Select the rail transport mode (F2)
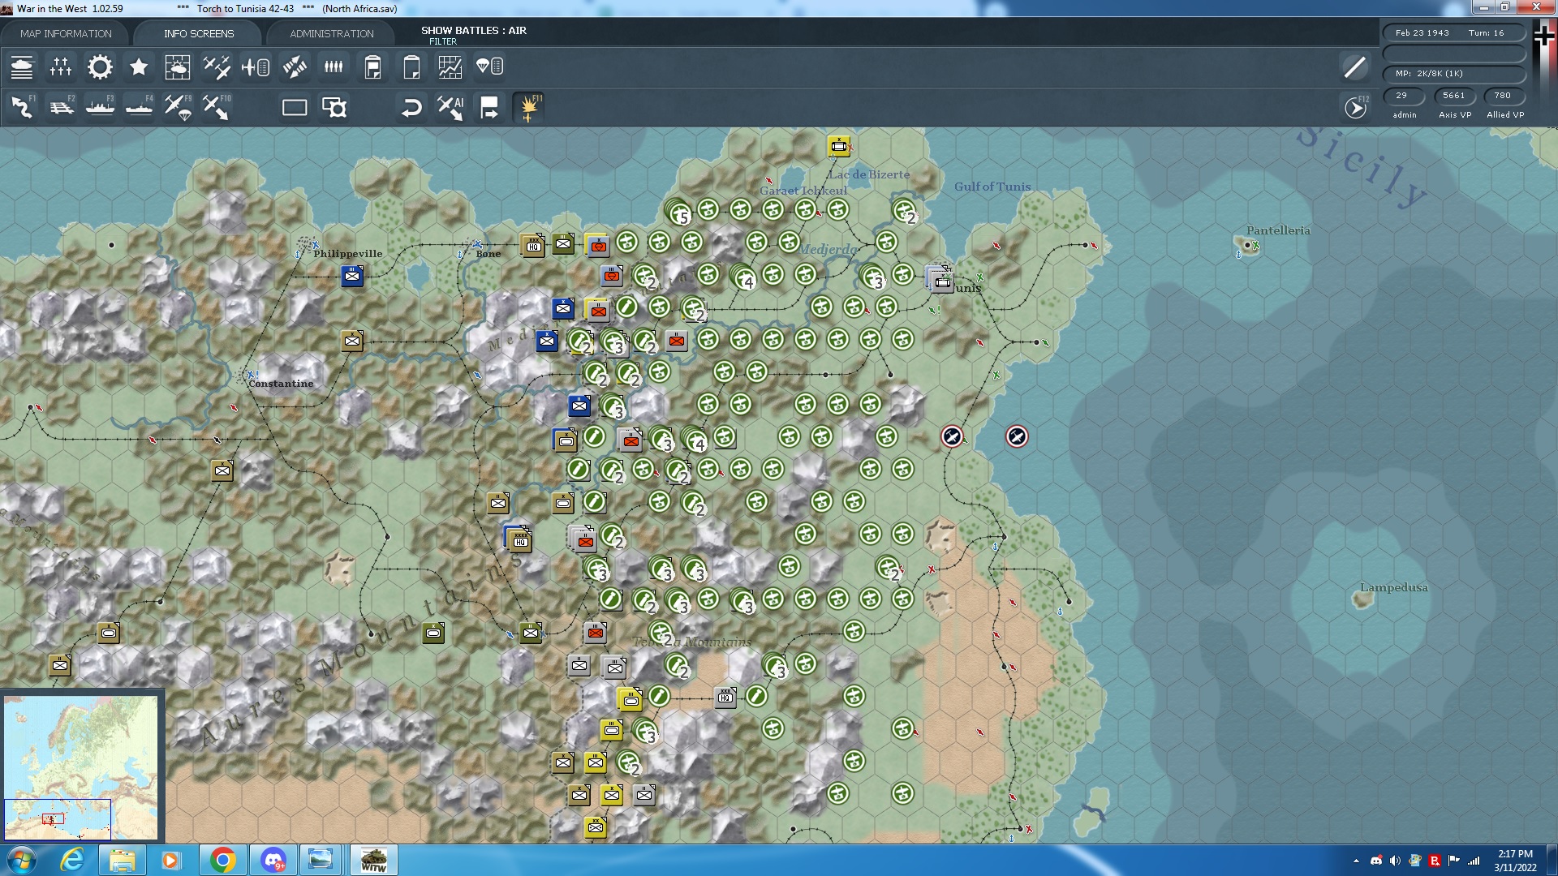 [x=60, y=106]
